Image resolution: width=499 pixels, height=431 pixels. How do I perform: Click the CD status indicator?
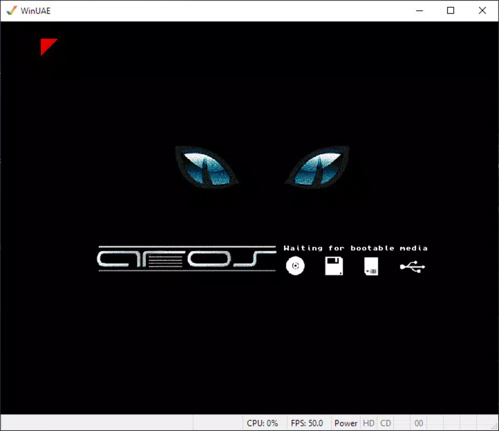(385, 423)
